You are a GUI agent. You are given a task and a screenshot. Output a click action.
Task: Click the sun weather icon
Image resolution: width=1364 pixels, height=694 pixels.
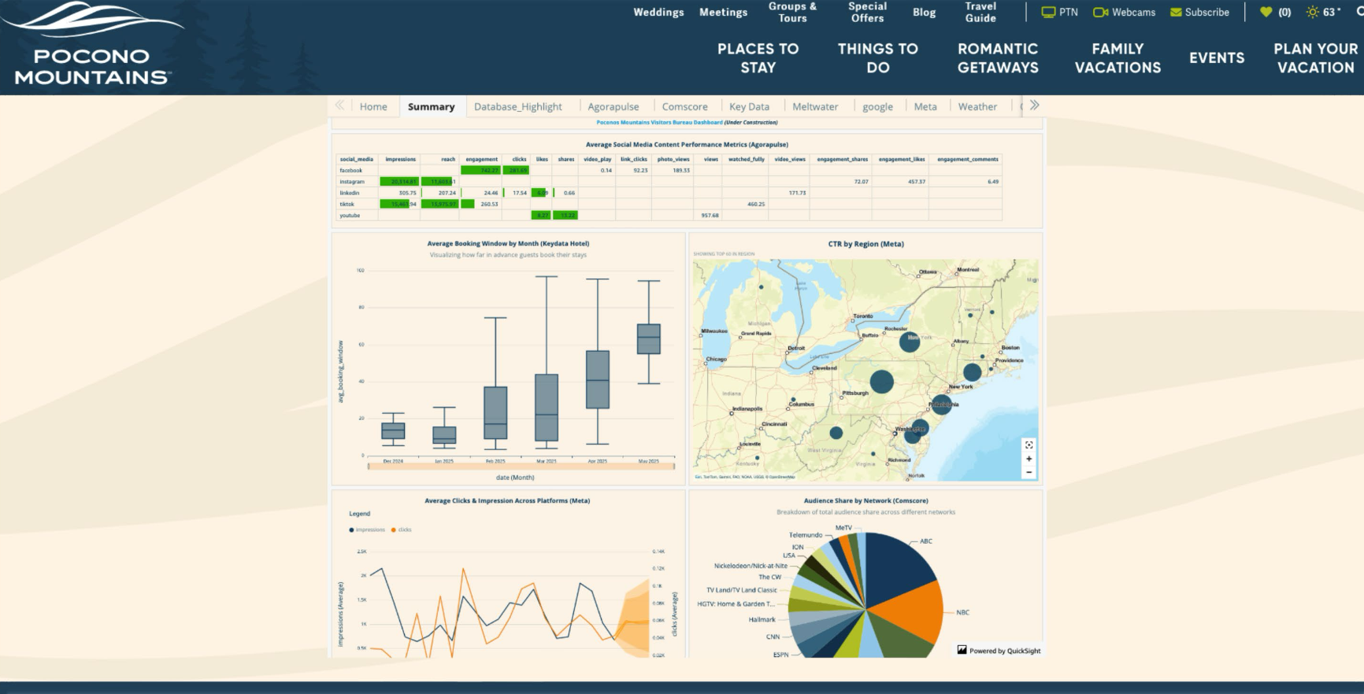[1312, 12]
